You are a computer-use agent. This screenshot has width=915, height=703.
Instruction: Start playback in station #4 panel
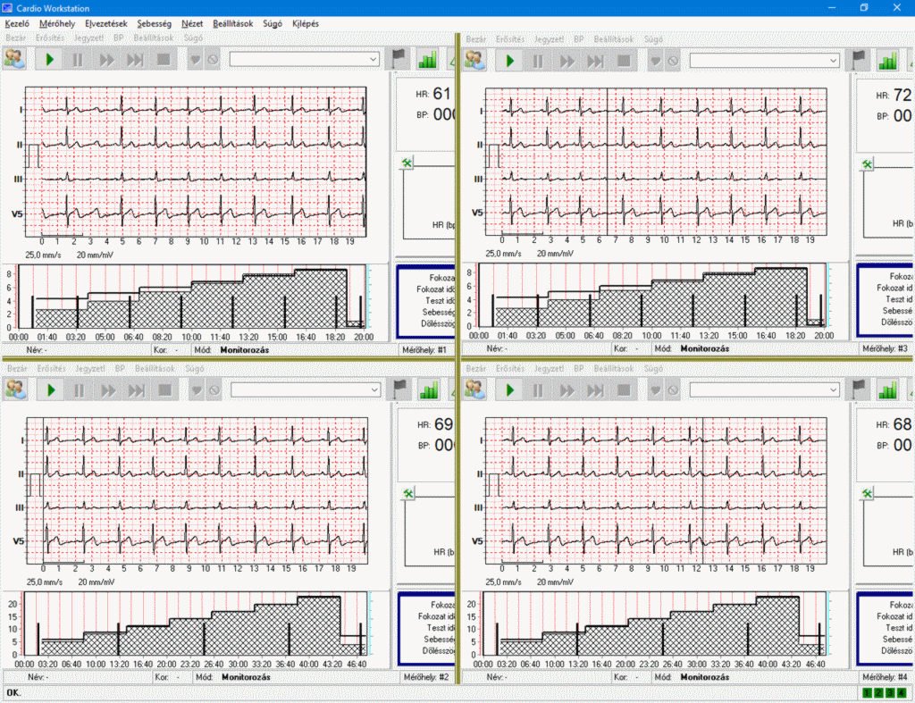509,389
